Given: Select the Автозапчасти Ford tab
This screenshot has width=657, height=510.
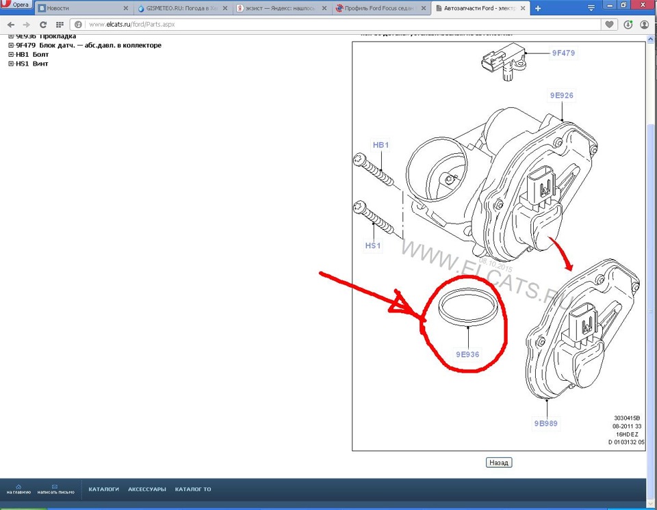Looking at the screenshot, I should tap(480, 8).
